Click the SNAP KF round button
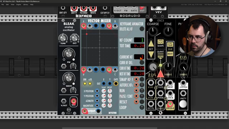Screen dimensions: 229x129 [x=142, y=79]
